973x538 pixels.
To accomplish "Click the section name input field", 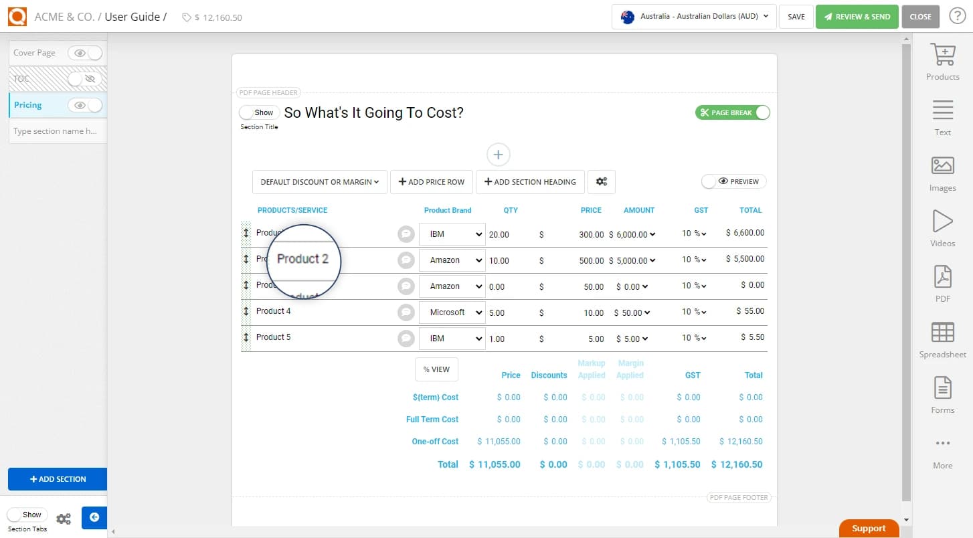I will point(57,130).
